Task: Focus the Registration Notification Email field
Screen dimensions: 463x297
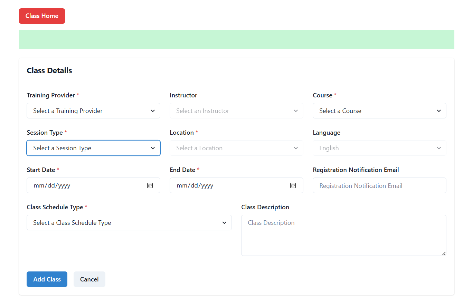Action: [x=379, y=185]
